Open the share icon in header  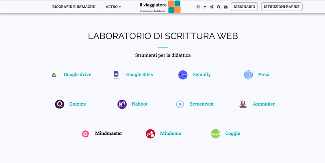click(212, 7)
